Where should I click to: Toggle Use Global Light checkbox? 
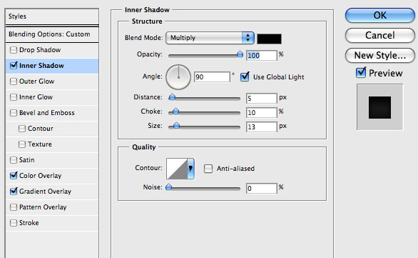pyautogui.click(x=245, y=76)
